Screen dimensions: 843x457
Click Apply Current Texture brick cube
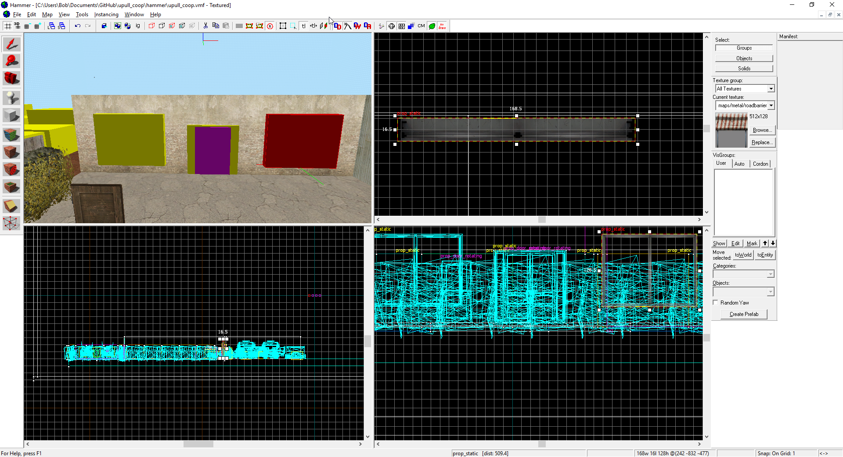click(11, 152)
